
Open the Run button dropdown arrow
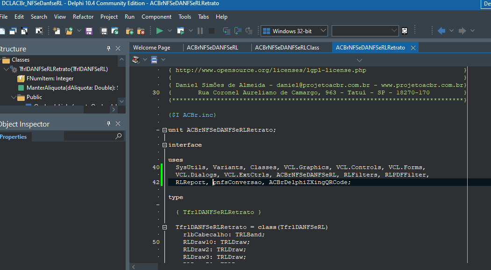coord(170,31)
